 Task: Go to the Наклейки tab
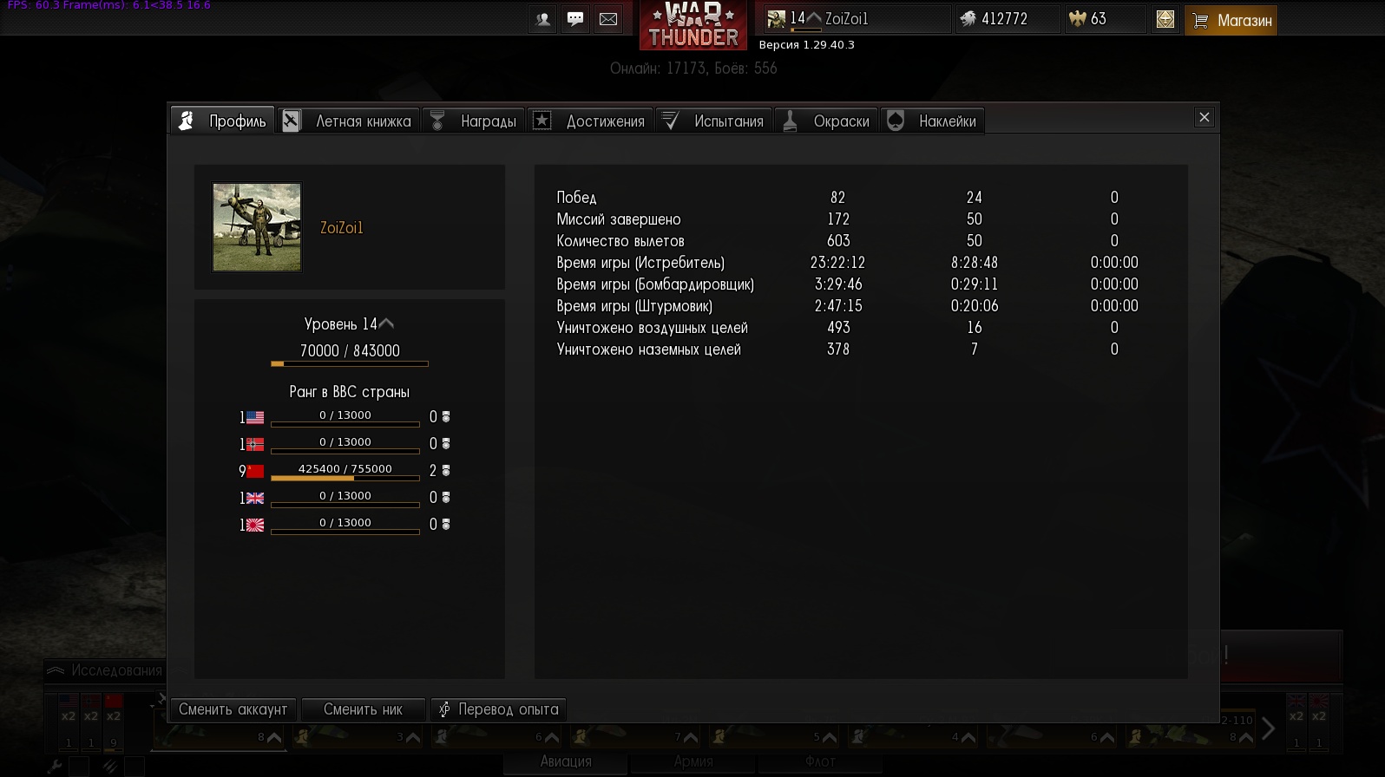932,121
